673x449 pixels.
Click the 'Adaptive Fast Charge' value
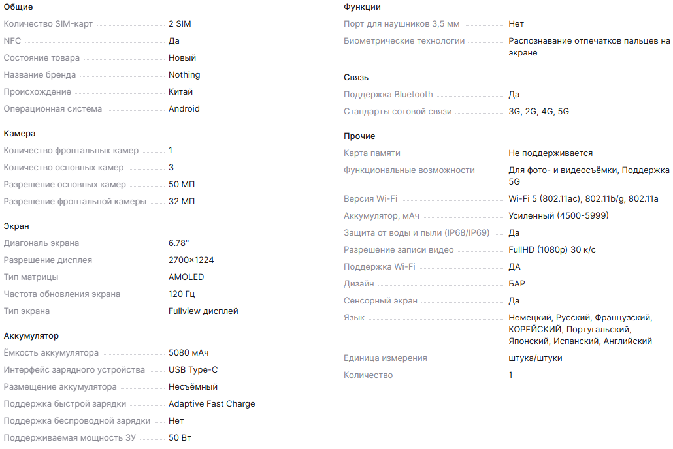point(212,404)
